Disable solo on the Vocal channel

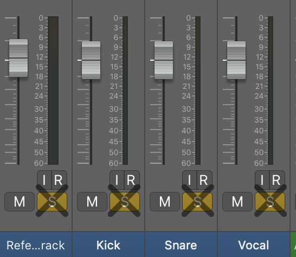tap(270, 202)
